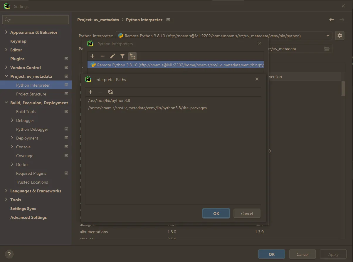Click Deployment row scope icon
Image resolution: width=353 pixels, height=262 pixels.
click(66, 138)
